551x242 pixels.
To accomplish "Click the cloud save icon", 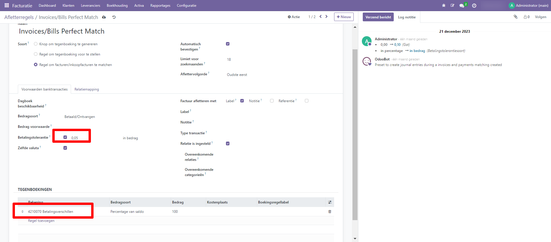I will pos(104,17).
